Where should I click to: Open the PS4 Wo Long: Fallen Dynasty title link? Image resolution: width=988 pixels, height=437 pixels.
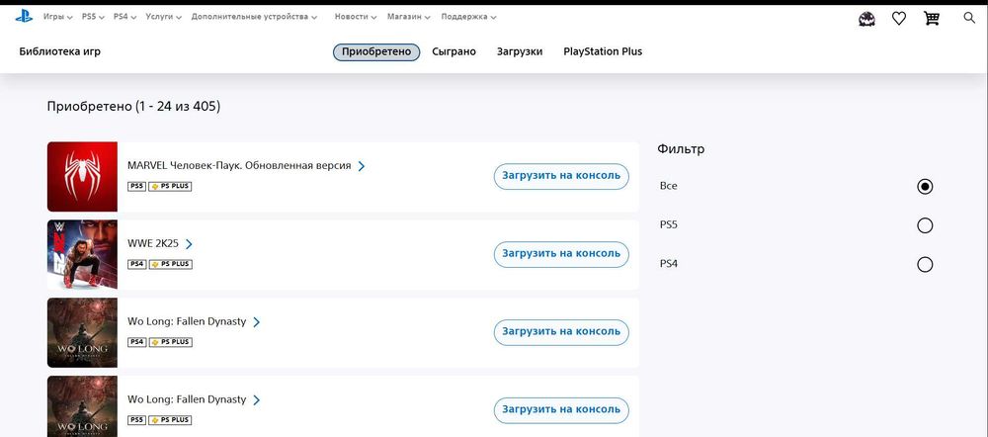tap(187, 321)
